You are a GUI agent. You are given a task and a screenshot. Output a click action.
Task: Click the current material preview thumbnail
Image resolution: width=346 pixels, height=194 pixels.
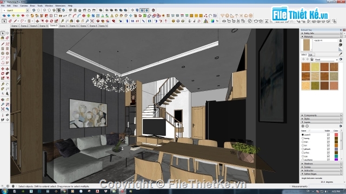(307, 45)
